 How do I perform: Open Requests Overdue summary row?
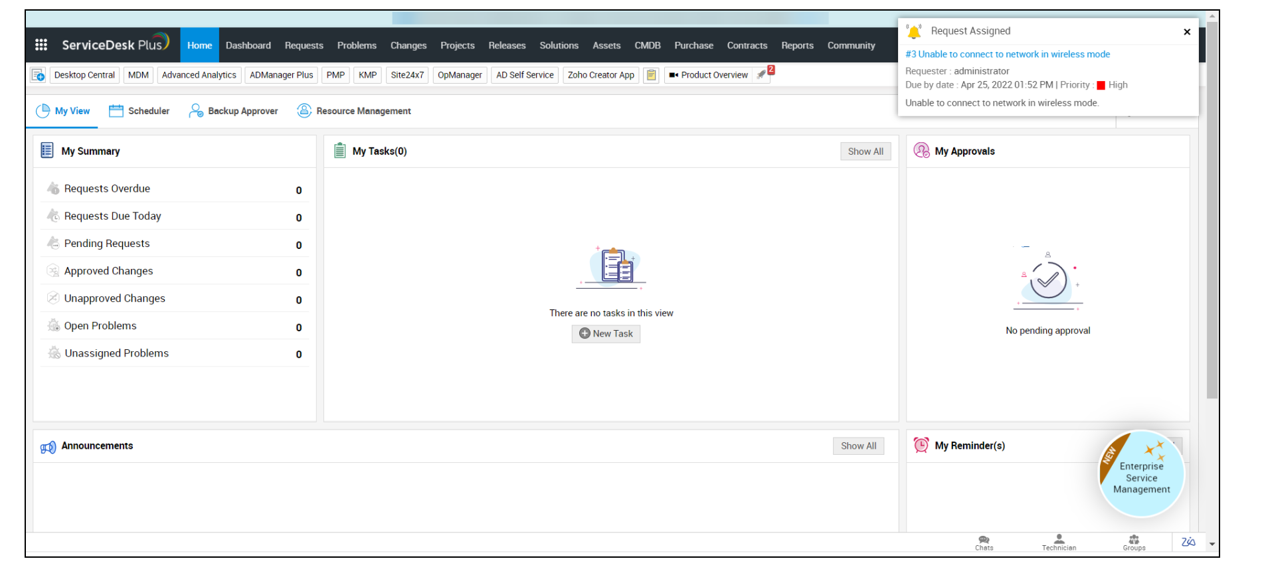[107, 189]
